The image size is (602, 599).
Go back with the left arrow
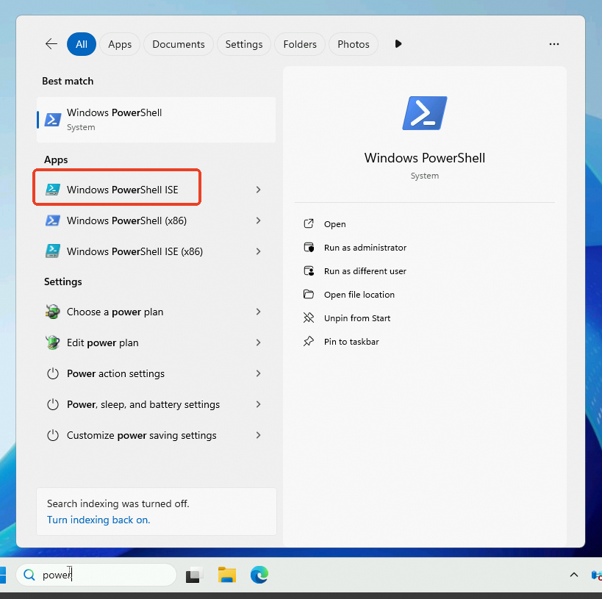[x=51, y=44]
